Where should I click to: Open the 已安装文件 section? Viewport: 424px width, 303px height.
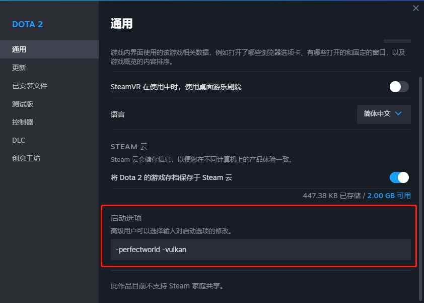[x=49, y=86]
